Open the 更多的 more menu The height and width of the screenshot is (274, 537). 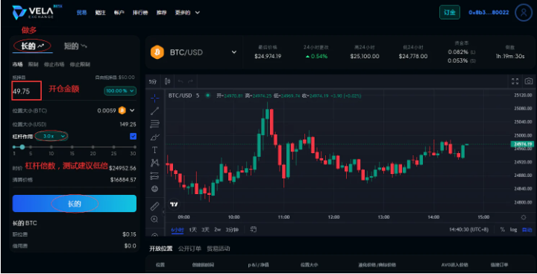(x=187, y=13)
